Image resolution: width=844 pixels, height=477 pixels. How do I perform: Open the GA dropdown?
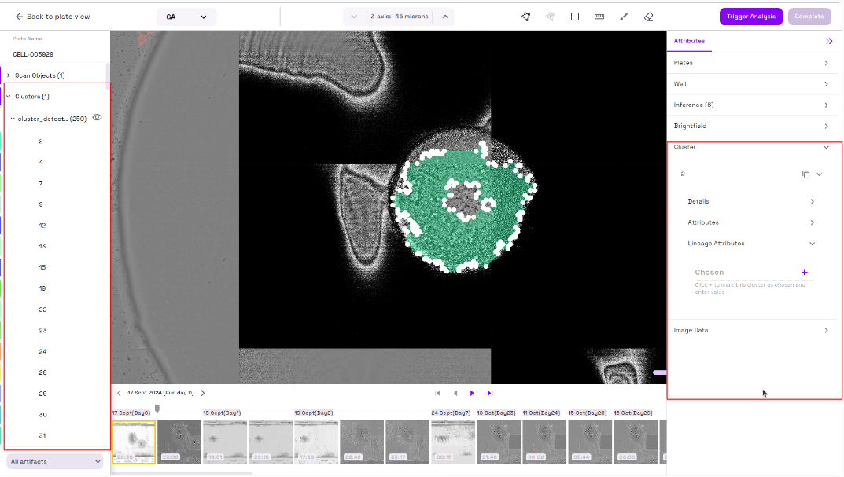tap(186, 17)
